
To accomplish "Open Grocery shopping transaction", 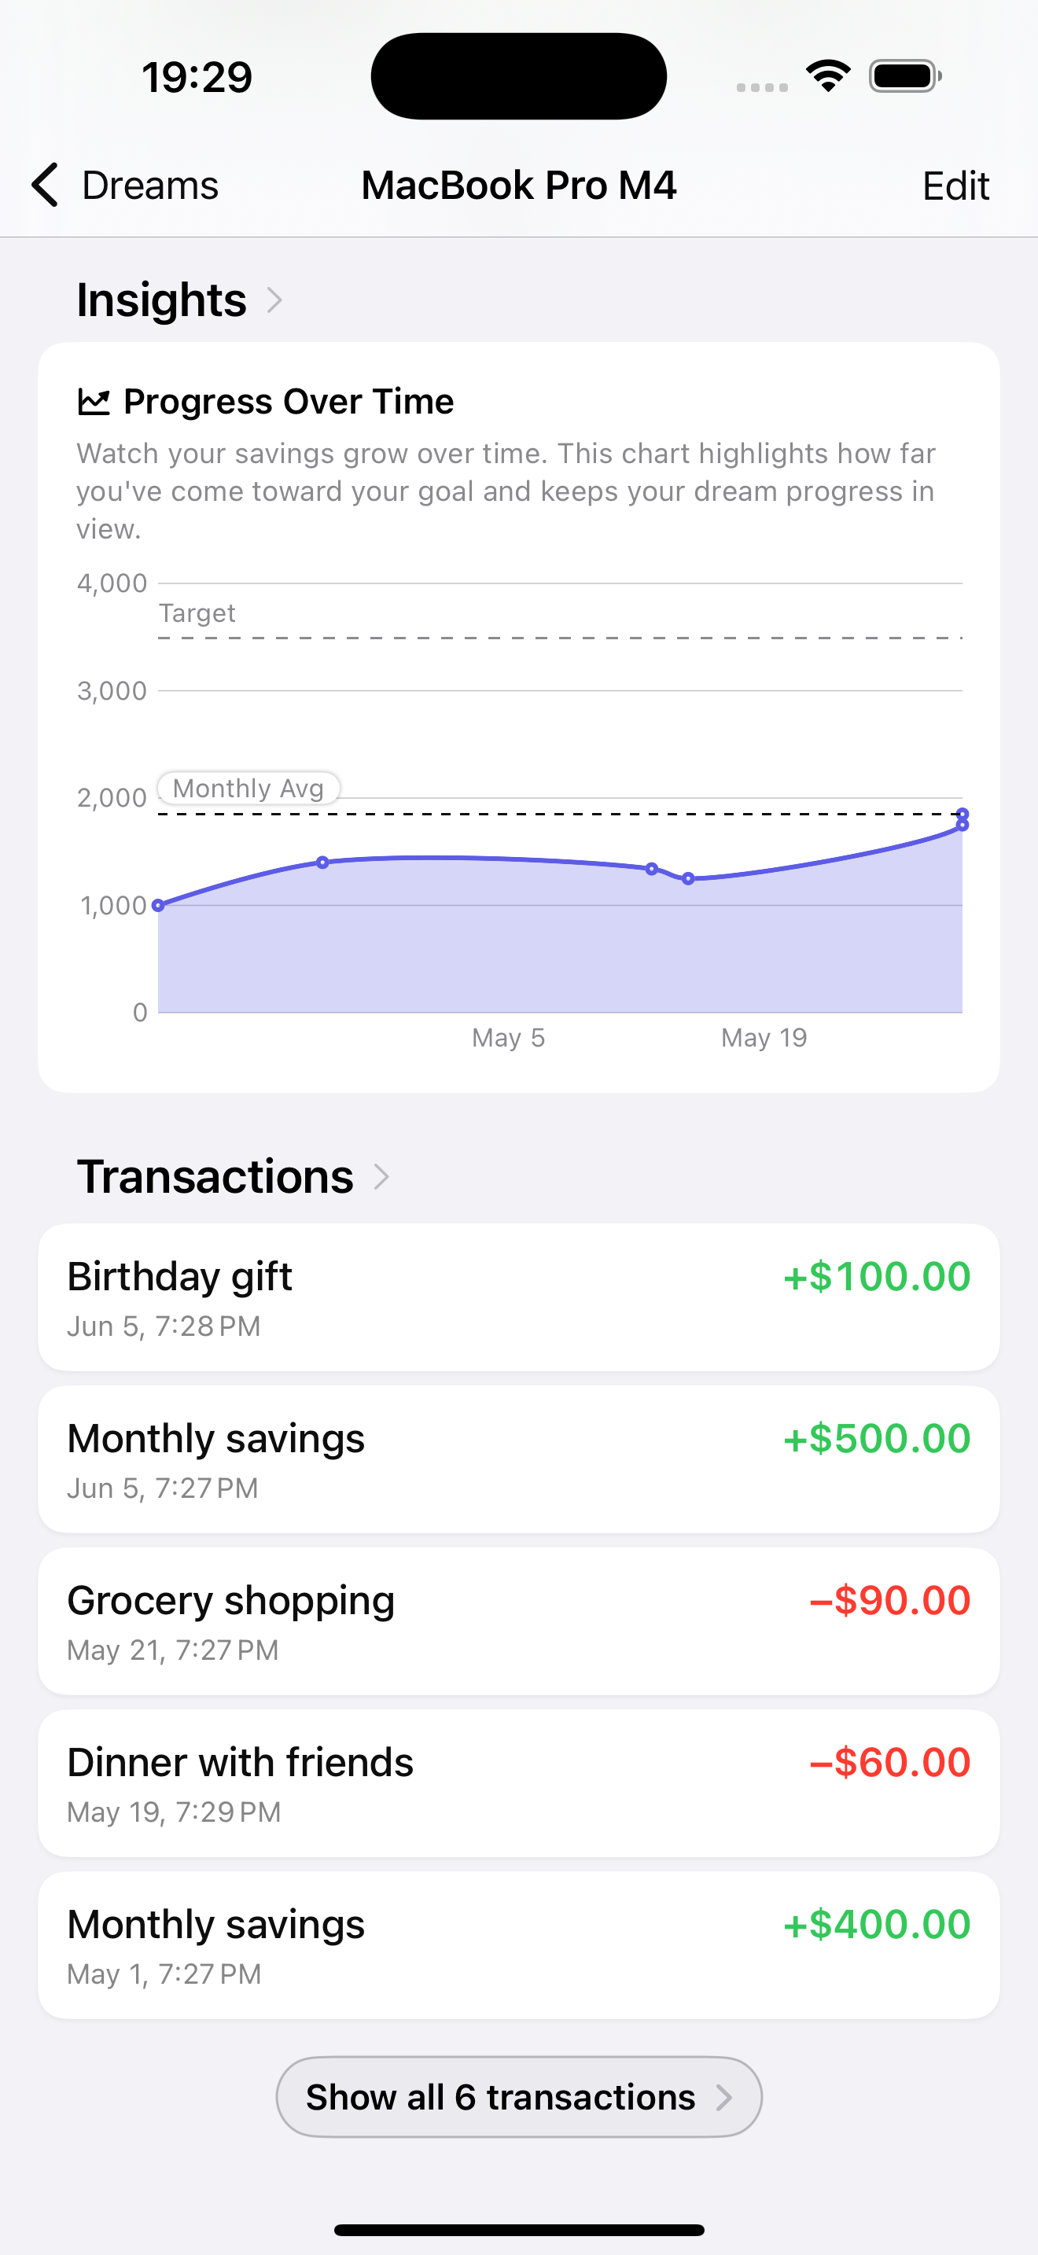I will (x=518, y=1620).
